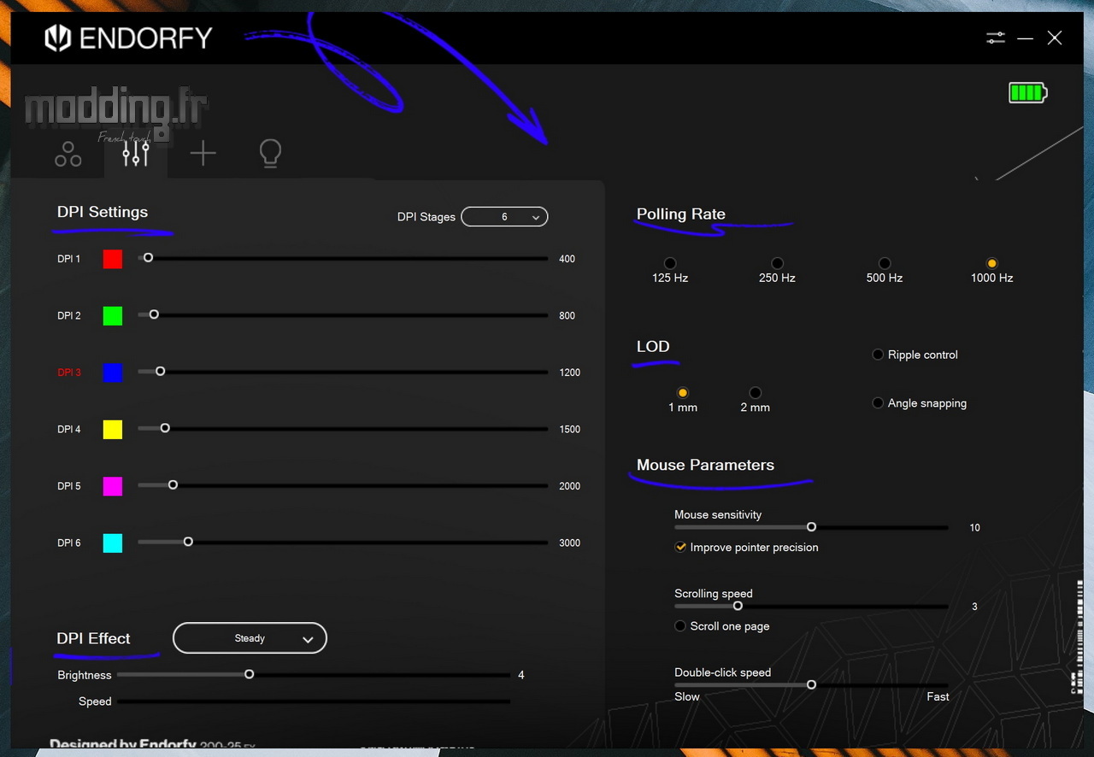Toggle Improve pointer precision checkbox
Viewport: 1094px width, 757px height.
coord(680,547)
